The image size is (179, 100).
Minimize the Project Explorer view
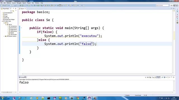(13, 9)
